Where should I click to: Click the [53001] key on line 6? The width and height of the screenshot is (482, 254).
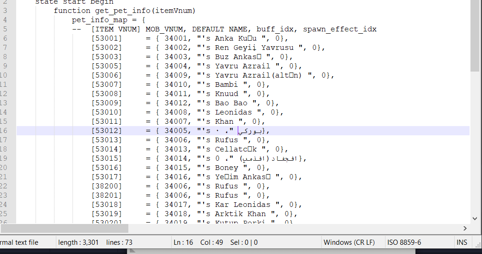coord(106,38)
